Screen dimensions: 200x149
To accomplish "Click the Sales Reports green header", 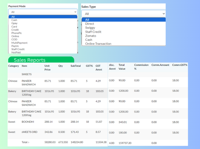I will tap(41, 60).
